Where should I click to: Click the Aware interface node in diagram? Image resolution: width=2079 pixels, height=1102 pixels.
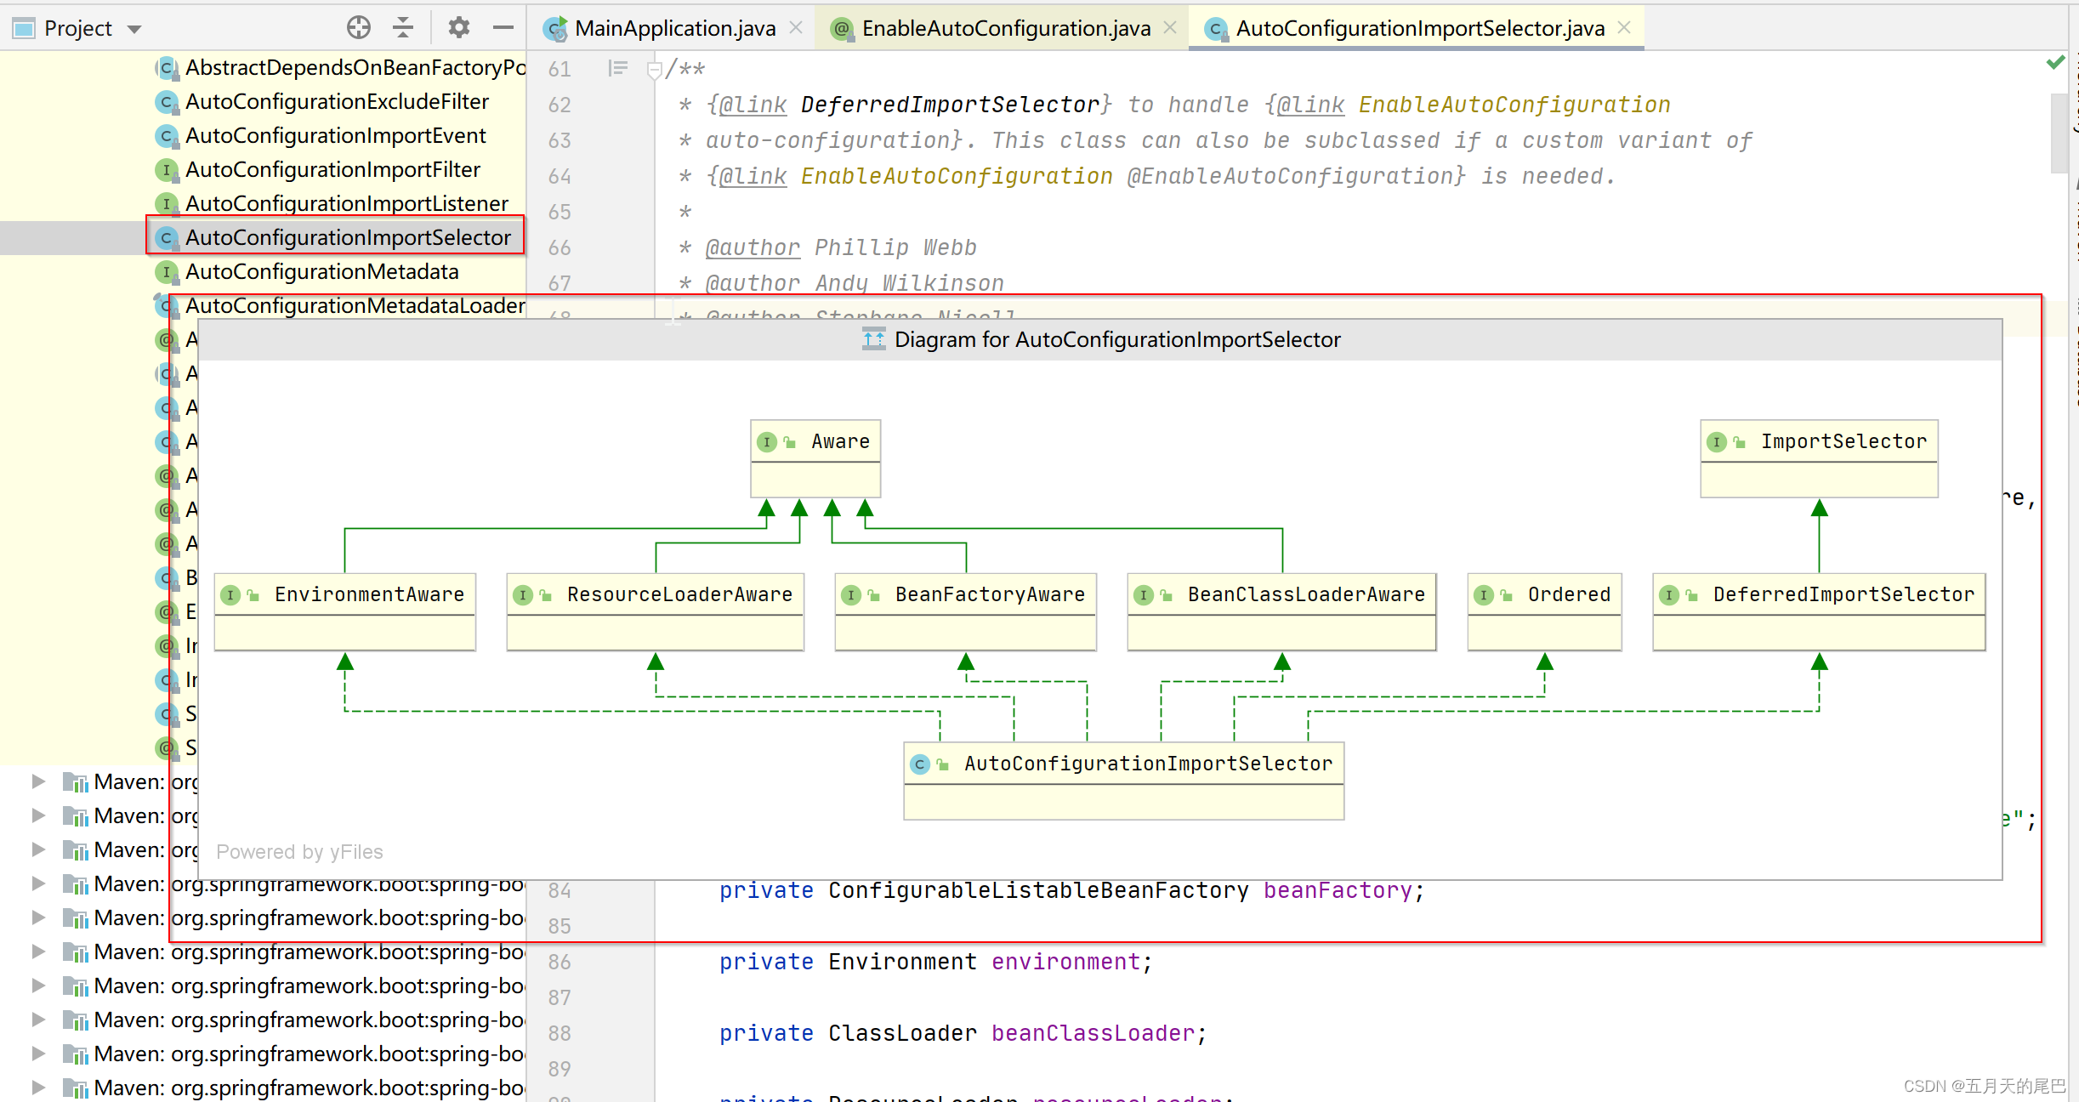tap(815, 458)
